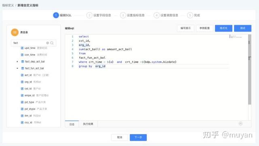Select the pd_stype column row
The width and height of the screenshot is (259, 146).
tap(34, 109)
